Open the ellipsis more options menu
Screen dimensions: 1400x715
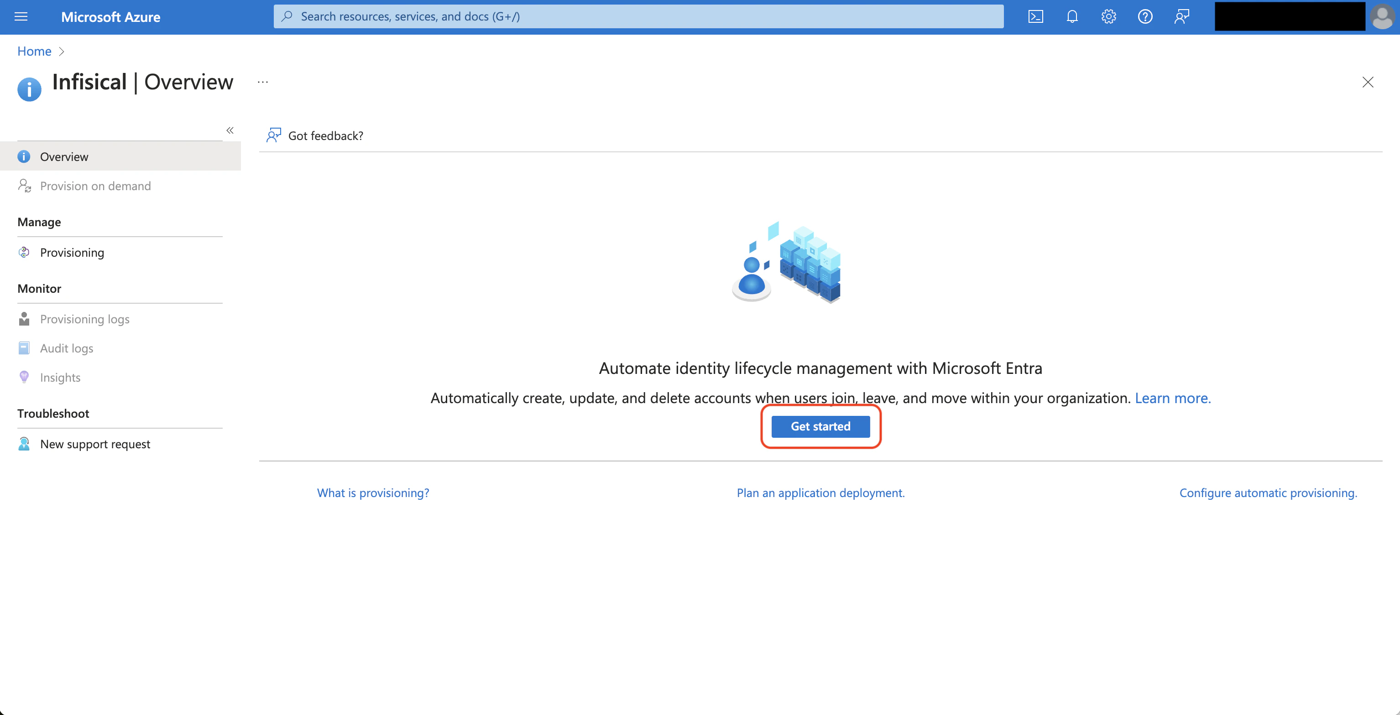click(262, 82)
